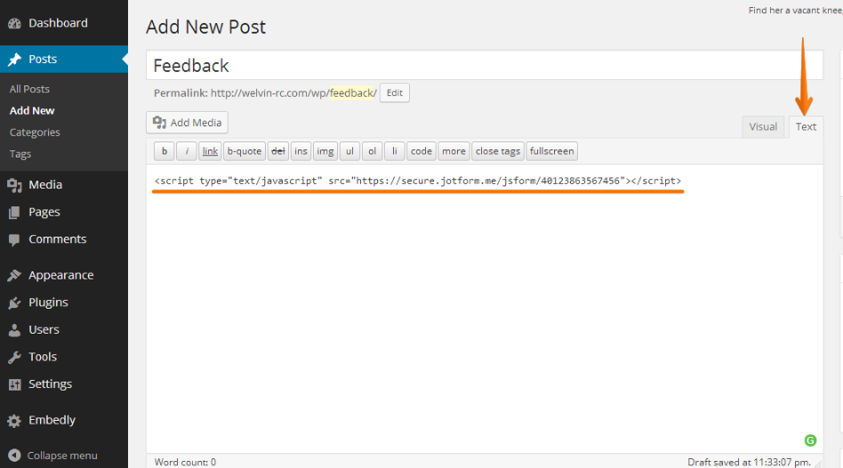Click the close tags toolbar button
Viewport: 843px width, 468px height.
tap(498, 151)
